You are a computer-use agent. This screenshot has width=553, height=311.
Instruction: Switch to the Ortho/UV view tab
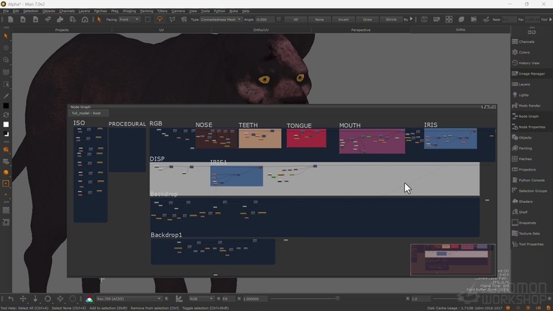pyautogui.click(x=261, y=30)
